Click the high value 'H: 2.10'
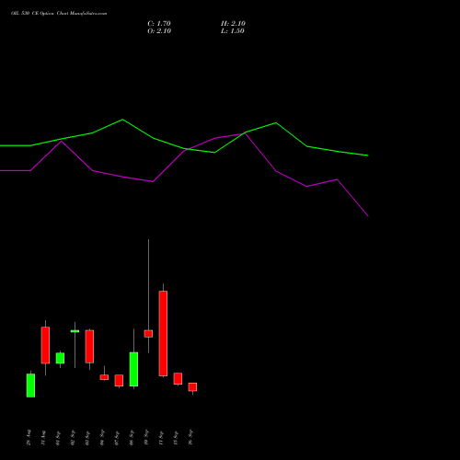 [233, 24]
